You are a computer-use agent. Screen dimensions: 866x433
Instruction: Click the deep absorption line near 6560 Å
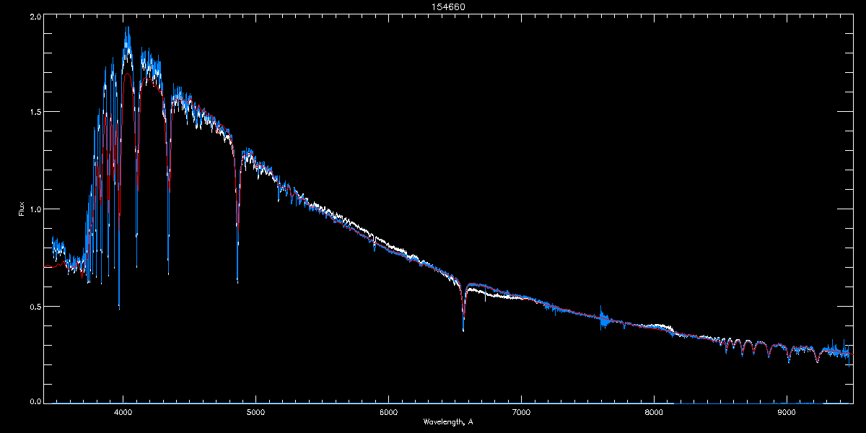coord(463,310)
